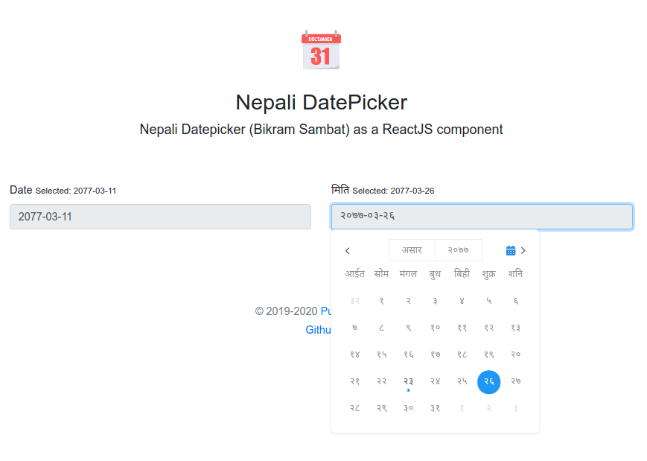Viewport: 647px width, 461px height.
Task: Click today's date २३ with the dot marker
Action: point(408,381)
